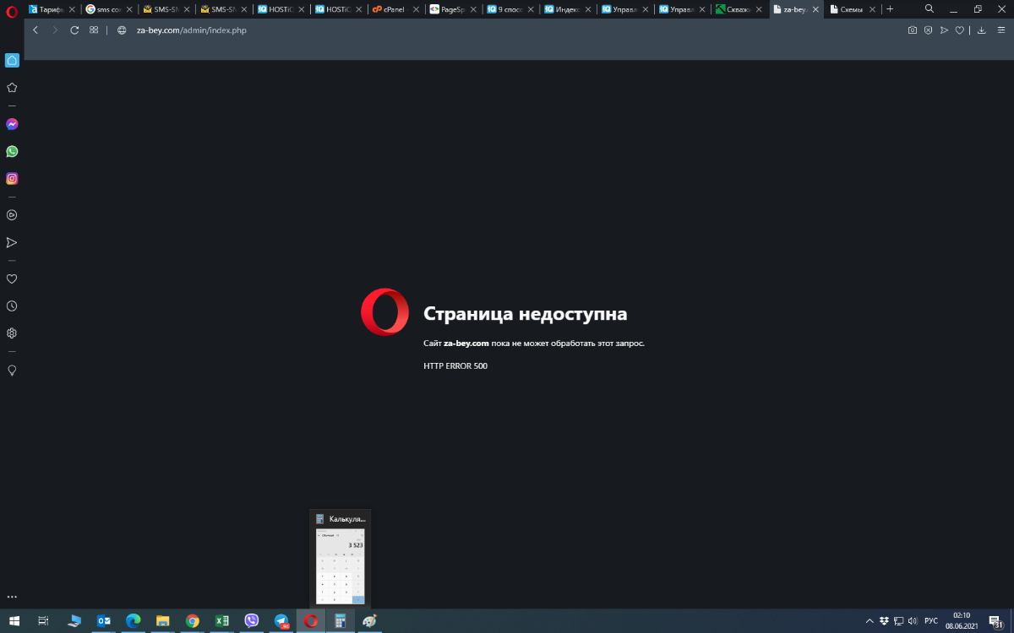Search open tabs with magnifier icon
This screenshot has width=1014, height=633.
(x=929, y=8)
